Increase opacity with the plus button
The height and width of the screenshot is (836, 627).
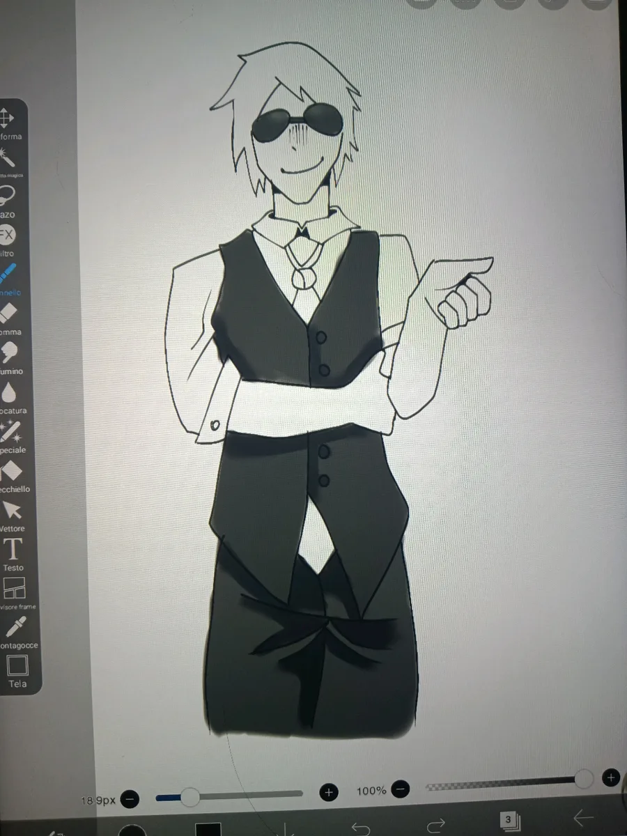(x=611, y=777)
